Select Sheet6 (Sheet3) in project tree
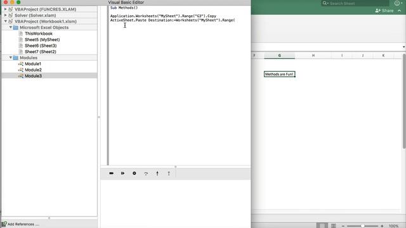Screen dimensions: 406x228 pos(41,46)
